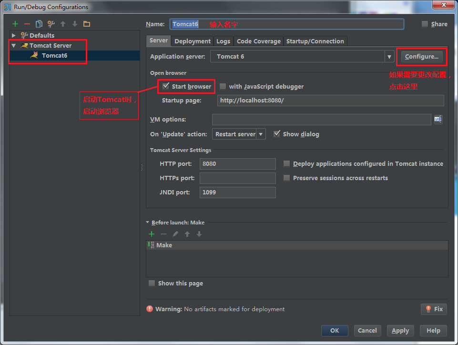
Task: Click Startup page URL field
Action: 331,100
